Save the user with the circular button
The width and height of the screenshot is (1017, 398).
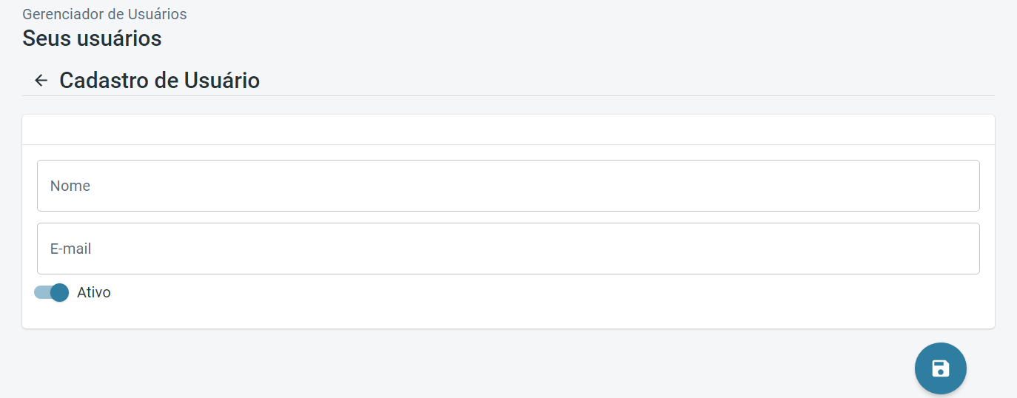pos(940,368)
